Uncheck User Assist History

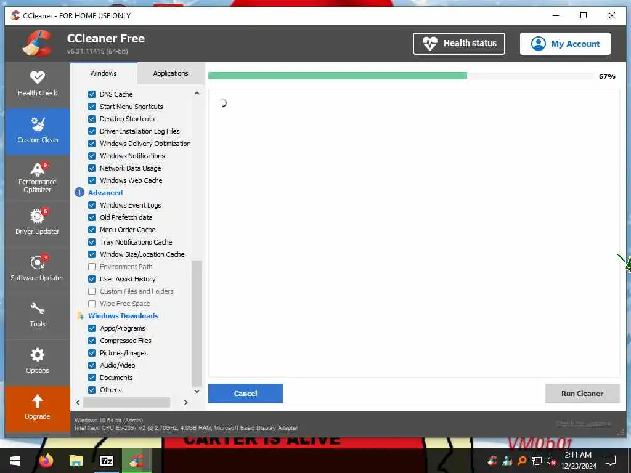pyautogui.click(x=92, y=279)
